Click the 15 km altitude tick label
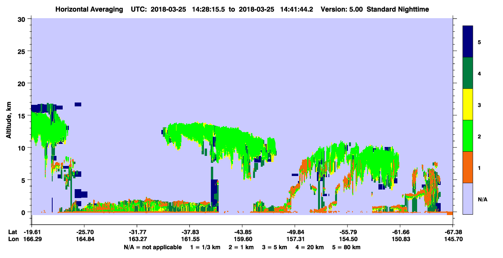This screenshot has height=258, width=503. [x=23, y=116]
